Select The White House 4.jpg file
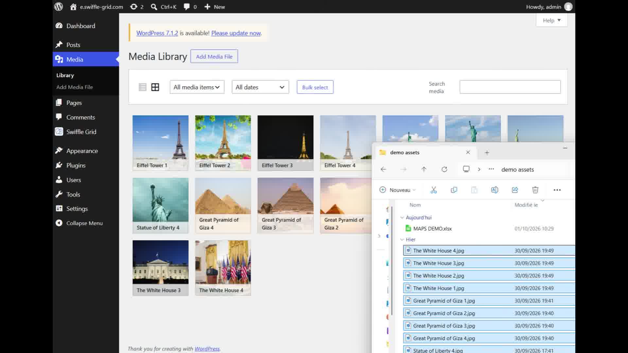The height and width of the screenshot is (353, 628). click(489, 251)
